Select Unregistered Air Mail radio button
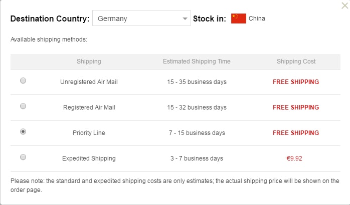 tap(23, 80)
